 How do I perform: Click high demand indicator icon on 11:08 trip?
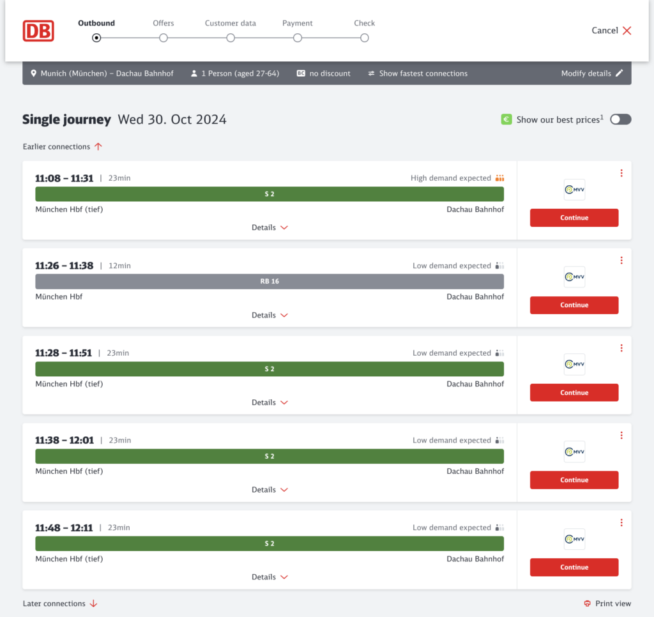click(x=500, y=178)
